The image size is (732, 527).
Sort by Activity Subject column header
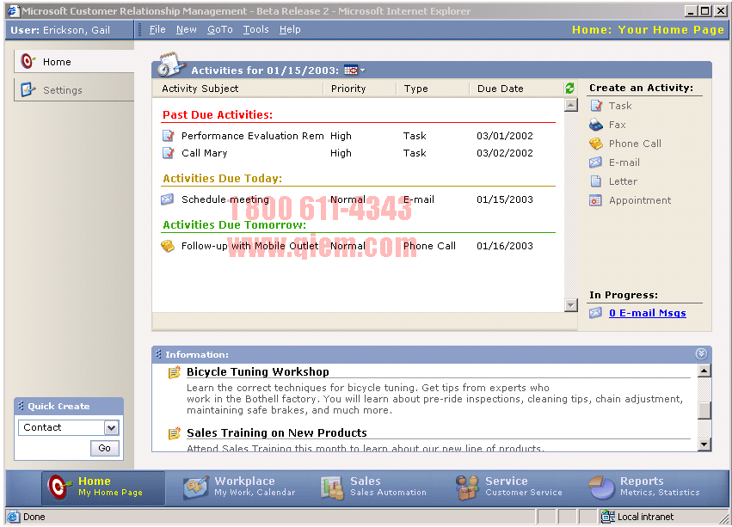click(200, 89)
